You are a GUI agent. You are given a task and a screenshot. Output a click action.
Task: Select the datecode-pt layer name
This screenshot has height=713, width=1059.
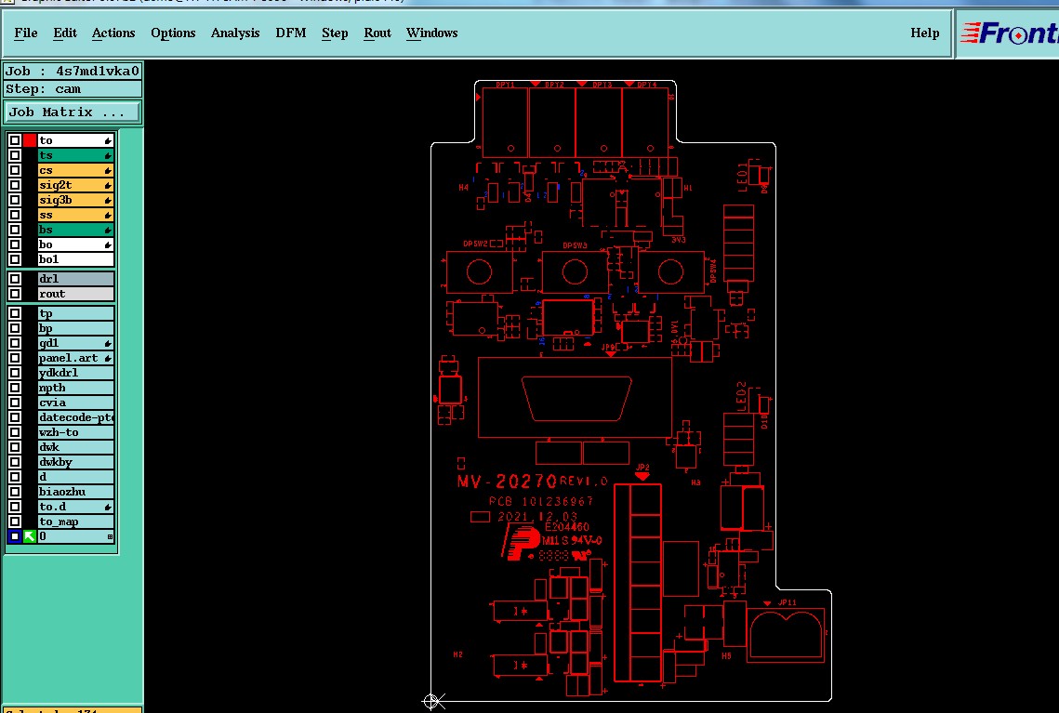click(75, 417)
